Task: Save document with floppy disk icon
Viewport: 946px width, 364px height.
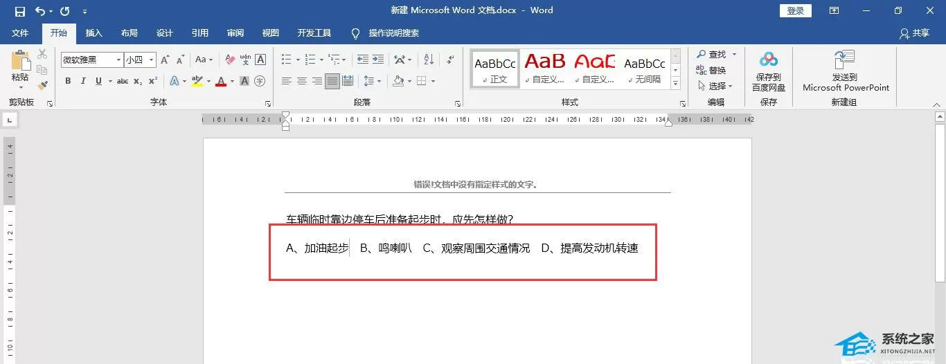Action: (x=19, y=11)
